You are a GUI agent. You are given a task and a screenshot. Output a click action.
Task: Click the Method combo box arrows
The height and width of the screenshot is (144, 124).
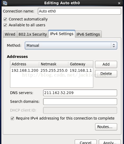[x=114, y=45]
